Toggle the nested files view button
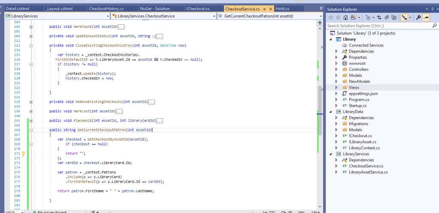The height and width of the screenshot is (213, 439). (x=404, y=18)
